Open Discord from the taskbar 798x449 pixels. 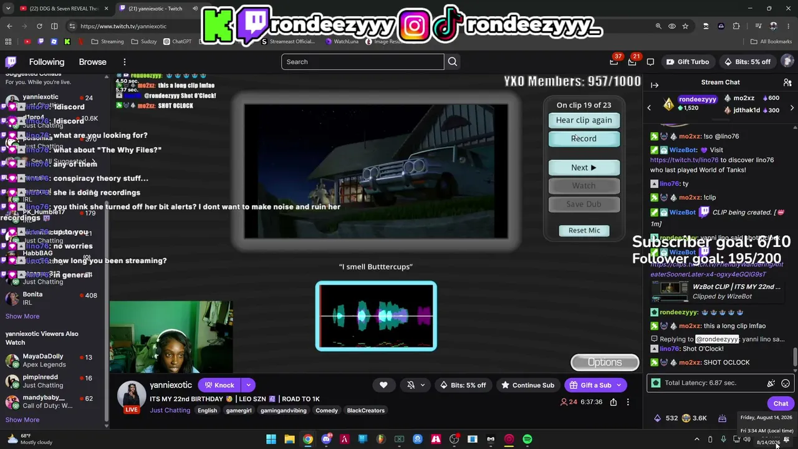[326, 439]
